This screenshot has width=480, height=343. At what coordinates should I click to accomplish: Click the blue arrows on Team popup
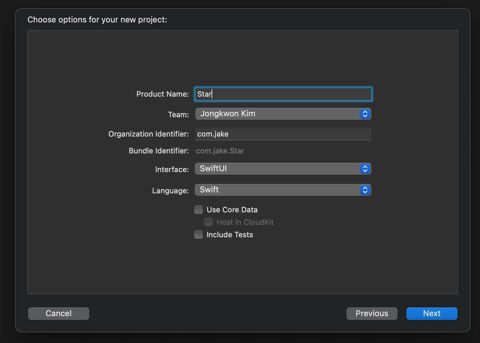(365, 114)
